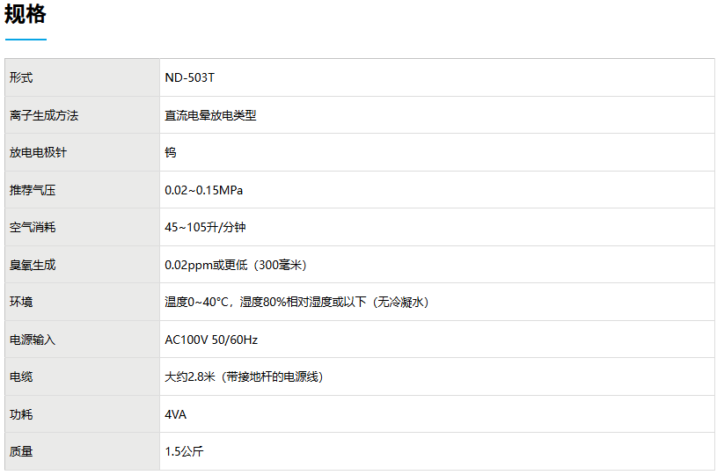Select the 离子生成方法 label cell
The height and width of the screenshot is (475, 717).
click(44, 115)
